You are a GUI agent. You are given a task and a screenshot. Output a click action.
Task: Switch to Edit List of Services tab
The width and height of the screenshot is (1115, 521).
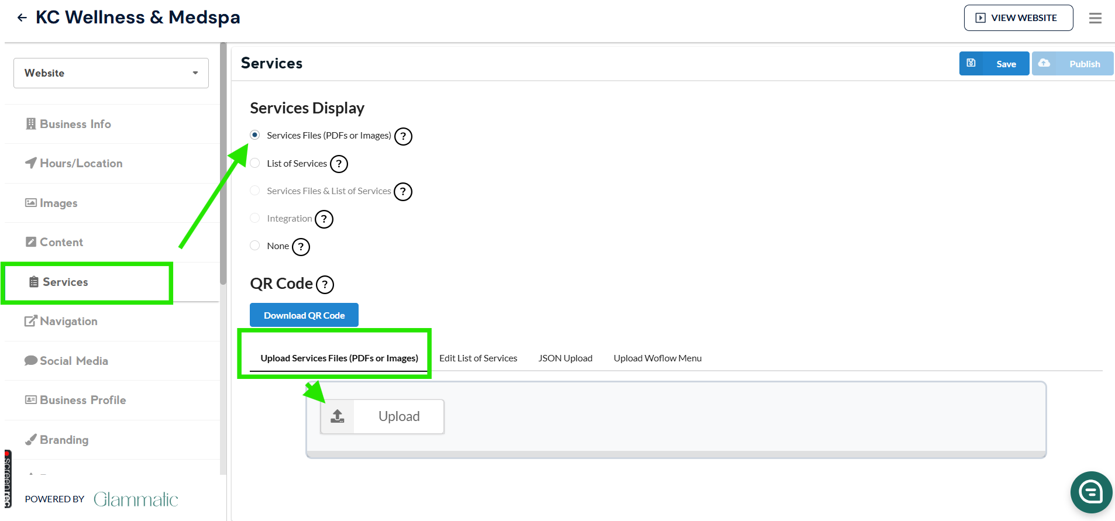tap(478, 358)
